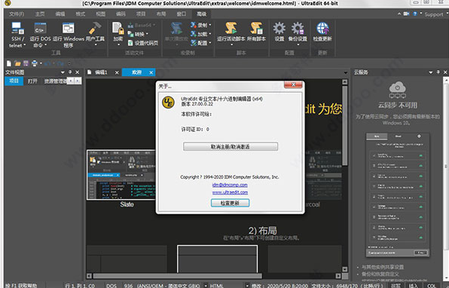Click the 检查更新 button in About dialog
Viewport: 449px width, 288px height.
click(x=230, y=203)
